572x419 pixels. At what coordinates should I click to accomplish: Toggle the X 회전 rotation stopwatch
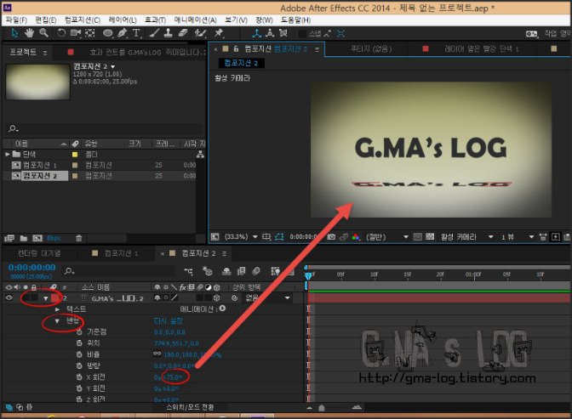coord(79,377)
